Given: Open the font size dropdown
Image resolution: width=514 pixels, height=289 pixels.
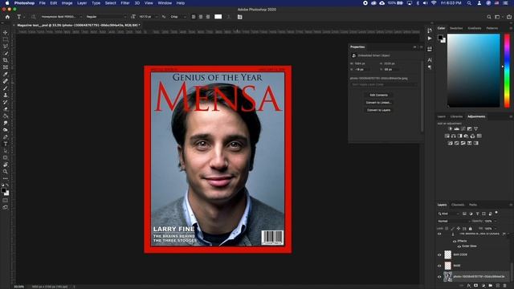Looking at the screenshot, I should click(157, 17).
